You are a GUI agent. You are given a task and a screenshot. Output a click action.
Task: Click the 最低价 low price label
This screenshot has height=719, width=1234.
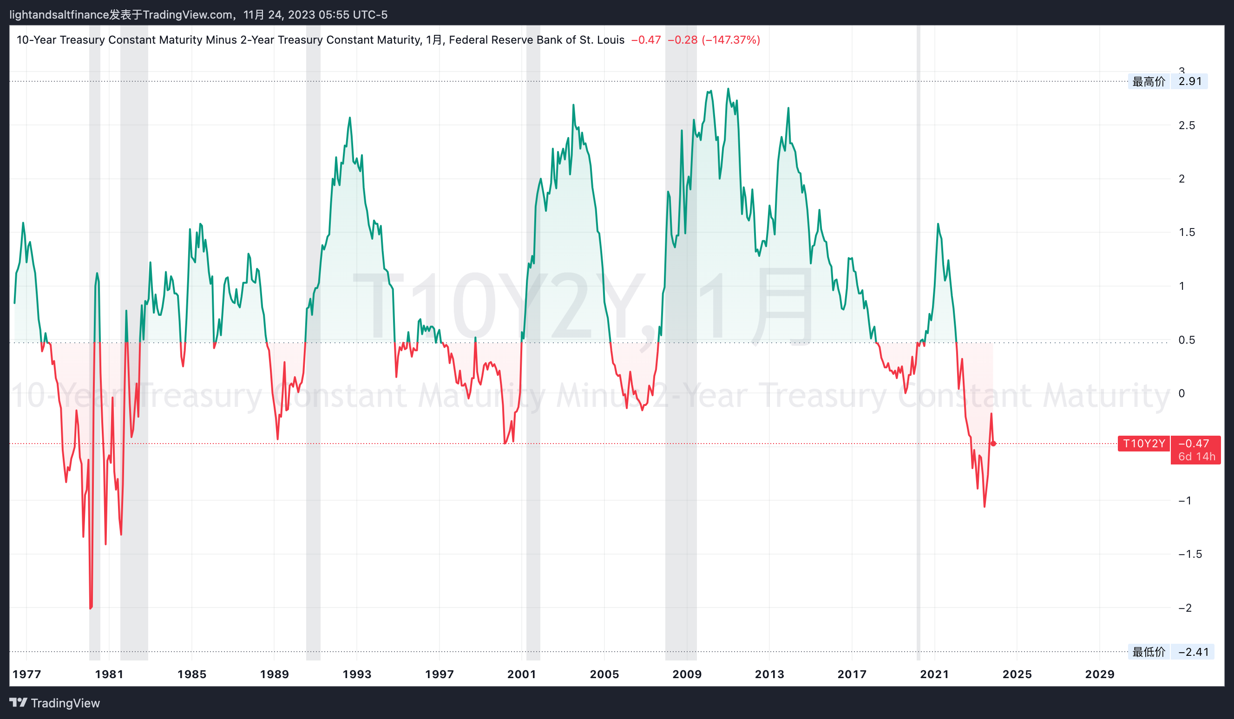coord(1149,652)
